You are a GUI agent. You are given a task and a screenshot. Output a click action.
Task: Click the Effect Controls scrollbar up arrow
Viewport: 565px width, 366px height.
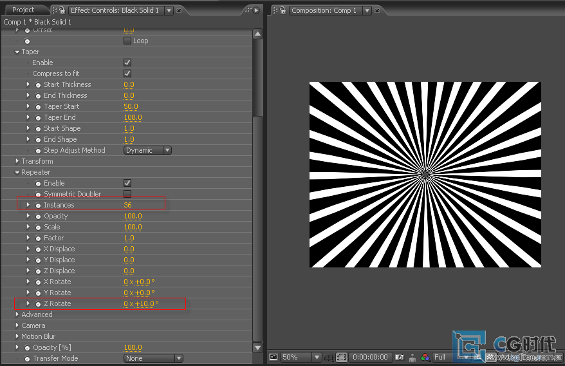(x=257, y=34)
